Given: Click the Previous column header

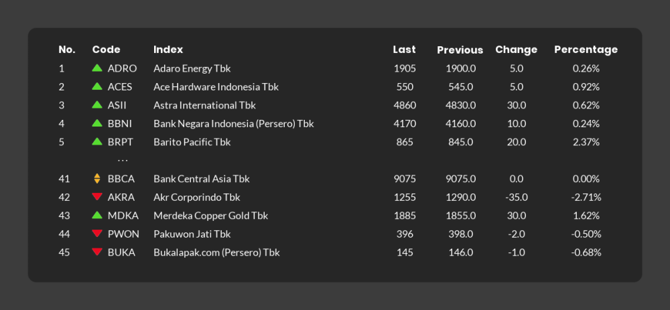Looking at the screenshot, I should [x=460, y=50].
